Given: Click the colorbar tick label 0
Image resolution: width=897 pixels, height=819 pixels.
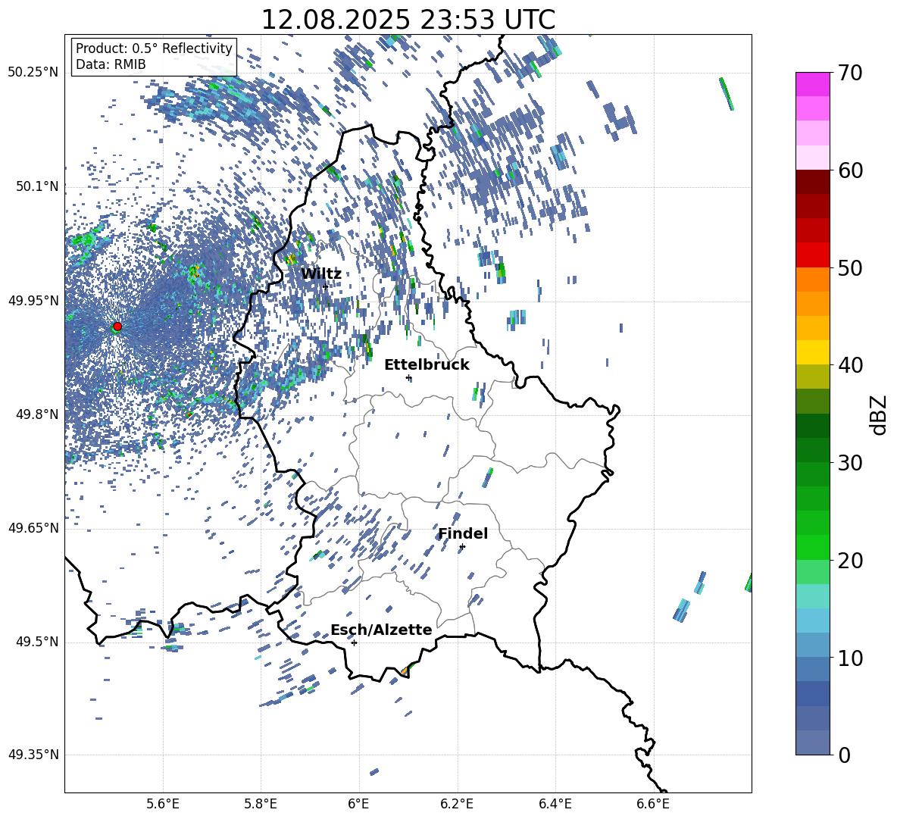Looking at the screenshot, I should tap(844, 755).
